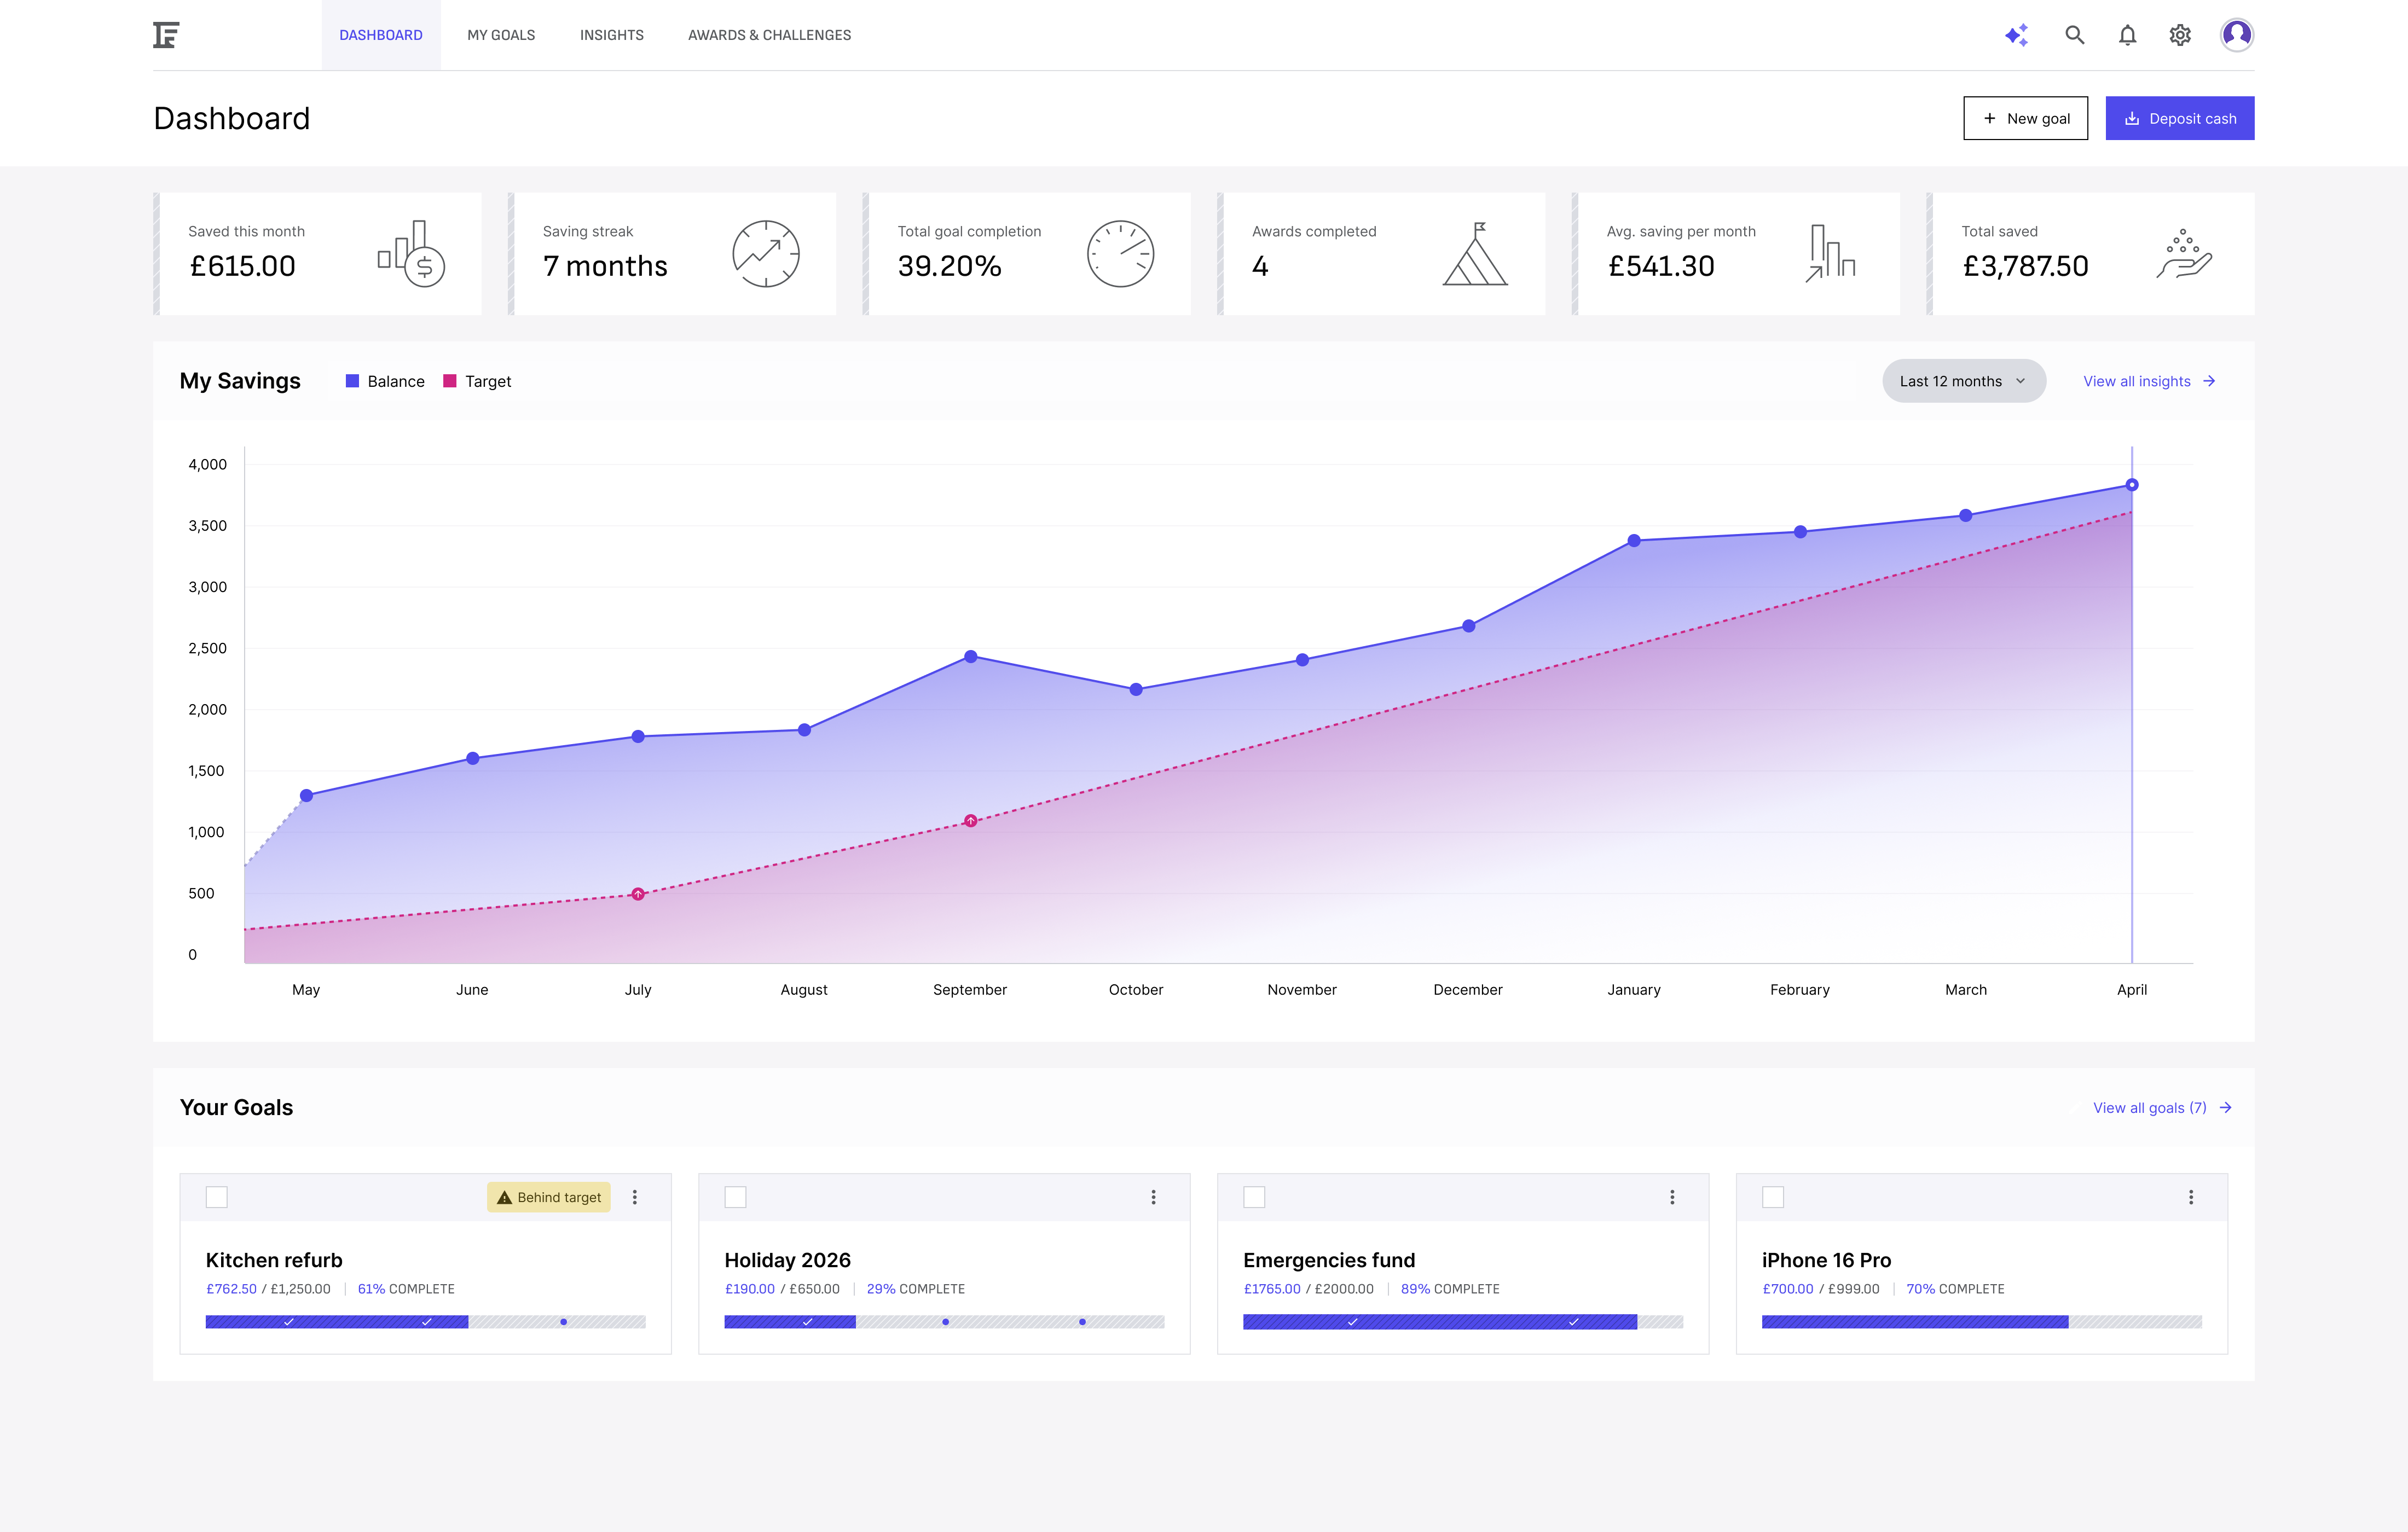Open the settings gear icon
The width and height of the screenshot is (2408, 1532).
pyautogui.click(x=2180, y=35)
